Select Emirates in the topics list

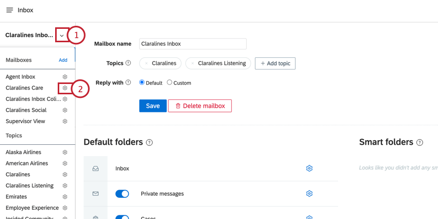click(16, 197)
